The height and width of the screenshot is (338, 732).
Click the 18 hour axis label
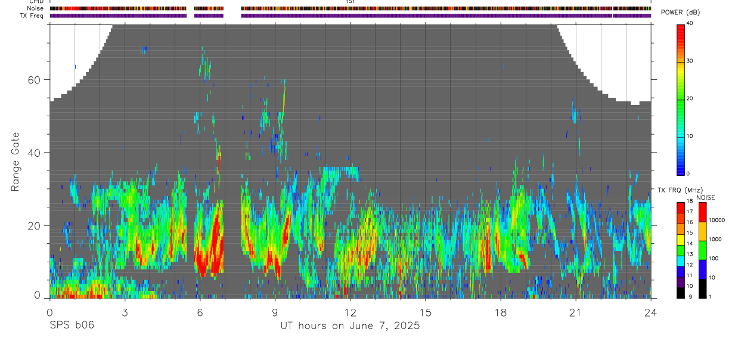(500, 312)
